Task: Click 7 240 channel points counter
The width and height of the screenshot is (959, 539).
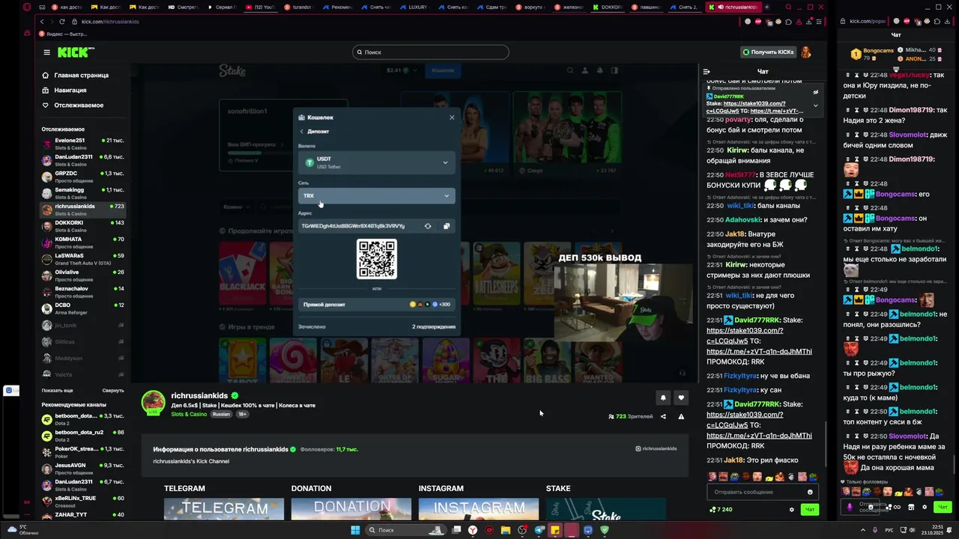Action: click(x=721, y=510)
